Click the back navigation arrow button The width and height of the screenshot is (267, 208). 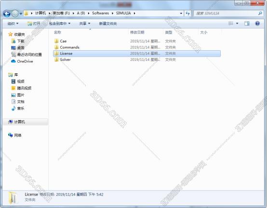click(x=7, y=14)
